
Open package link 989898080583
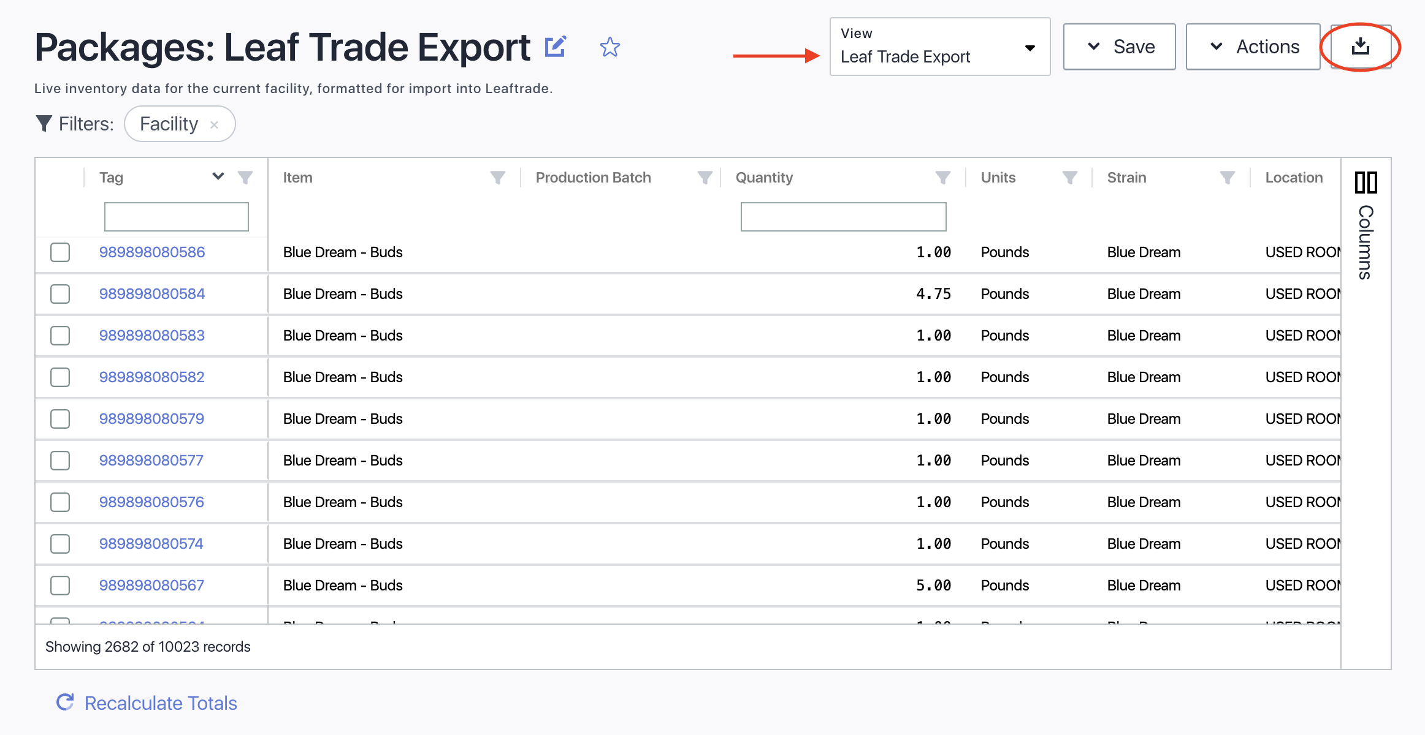coord(152,336)
